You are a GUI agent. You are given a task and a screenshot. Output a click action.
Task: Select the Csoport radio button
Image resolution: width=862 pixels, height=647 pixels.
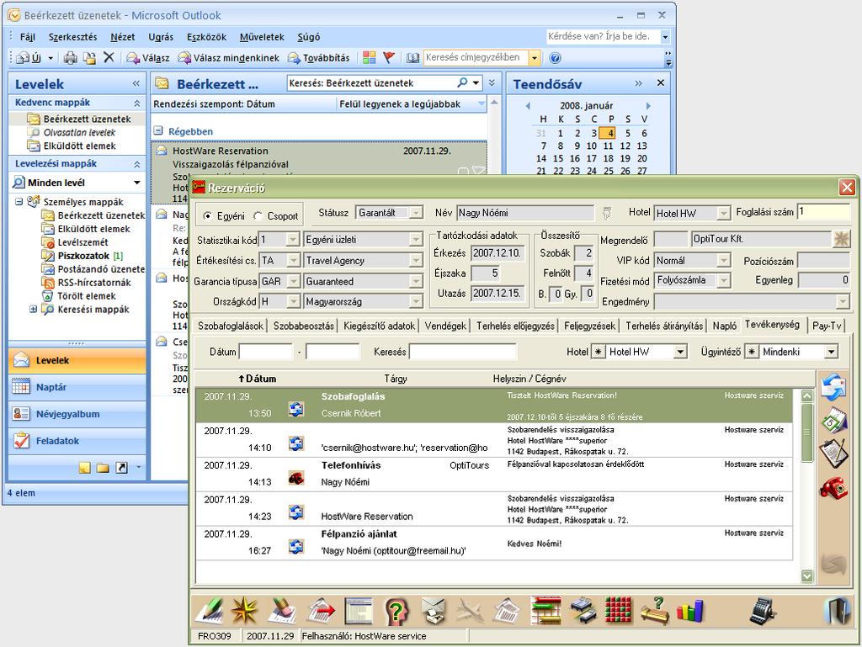tap(258, 216)
